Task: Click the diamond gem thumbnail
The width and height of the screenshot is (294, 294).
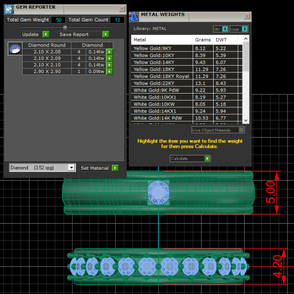Action: click(x=15, y=49)
